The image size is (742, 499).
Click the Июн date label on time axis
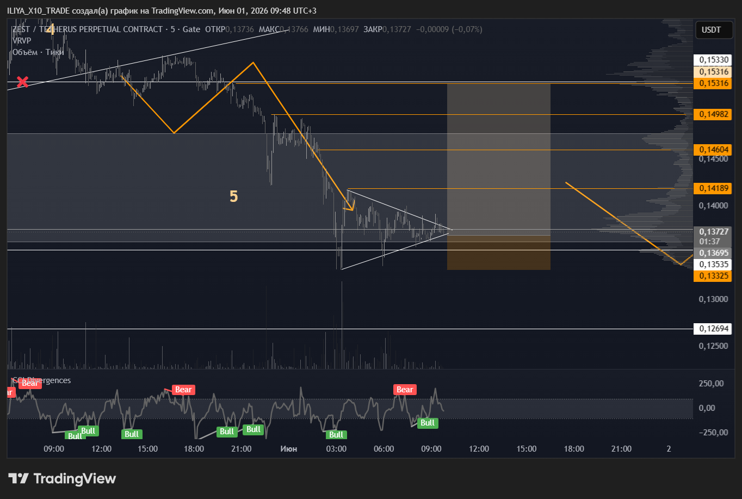(x=289, y=449)
